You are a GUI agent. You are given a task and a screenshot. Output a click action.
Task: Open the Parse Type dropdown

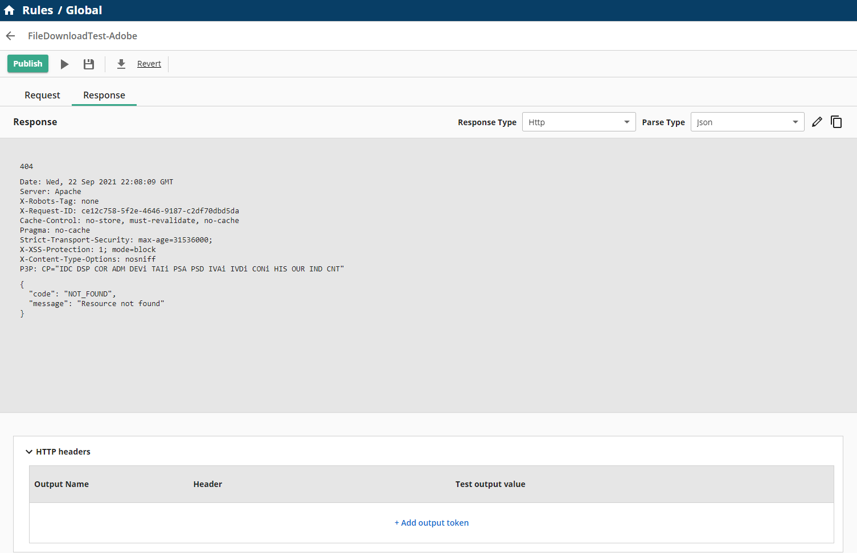[747, 122]
